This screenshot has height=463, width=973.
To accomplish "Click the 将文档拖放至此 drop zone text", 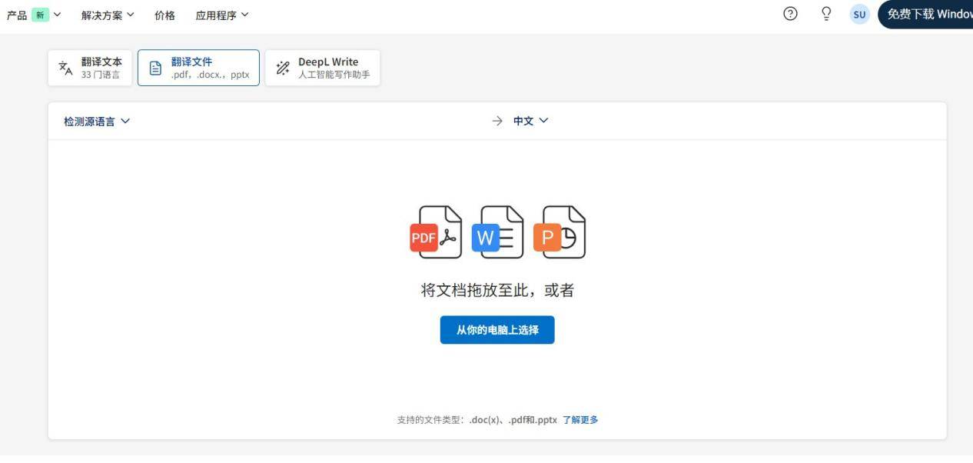I will 497,290.
